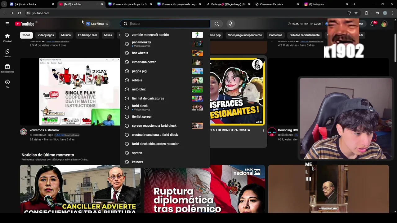Choose suggestion westcol reacciona a farid dieck

coord(165,135)
